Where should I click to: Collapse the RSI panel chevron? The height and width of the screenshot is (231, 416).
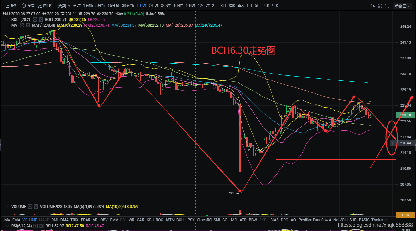point(8,226)
